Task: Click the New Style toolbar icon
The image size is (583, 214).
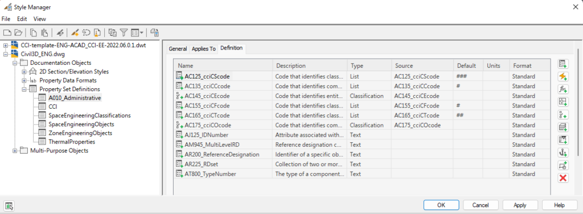Action: (x=75, y=32)
